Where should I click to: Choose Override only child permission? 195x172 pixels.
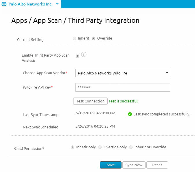pyautogui.click(x=100, y=147)
